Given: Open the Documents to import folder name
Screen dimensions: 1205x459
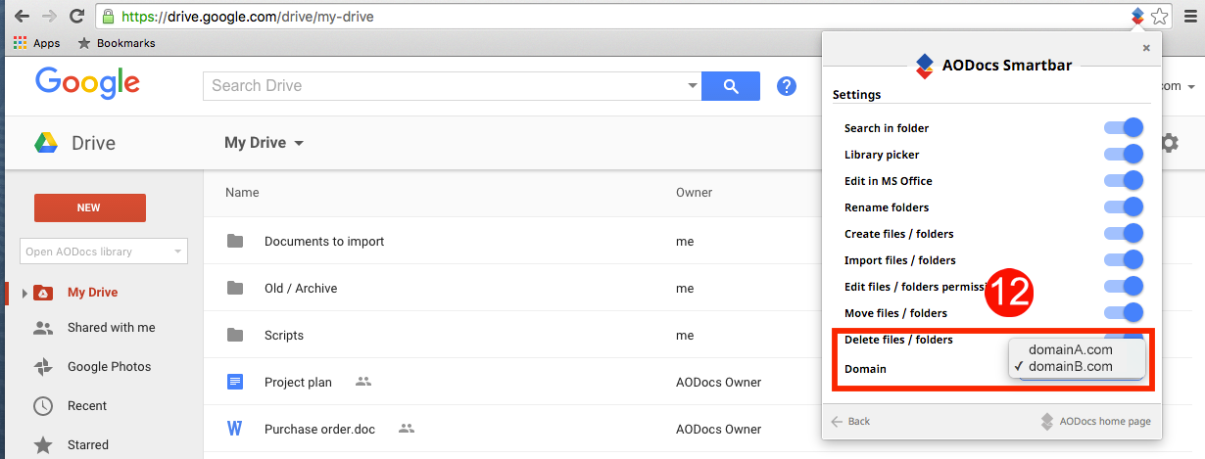Looking at the screenshot, I should click(324, 241).
